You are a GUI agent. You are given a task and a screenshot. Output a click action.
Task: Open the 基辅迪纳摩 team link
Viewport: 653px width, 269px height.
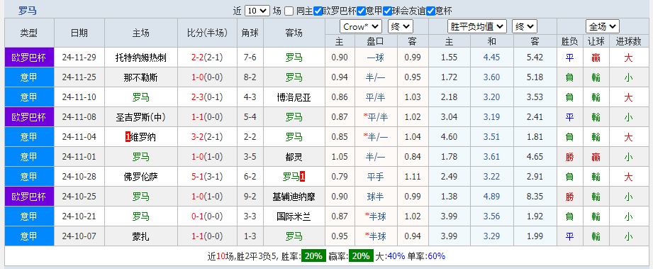[294, 197]
